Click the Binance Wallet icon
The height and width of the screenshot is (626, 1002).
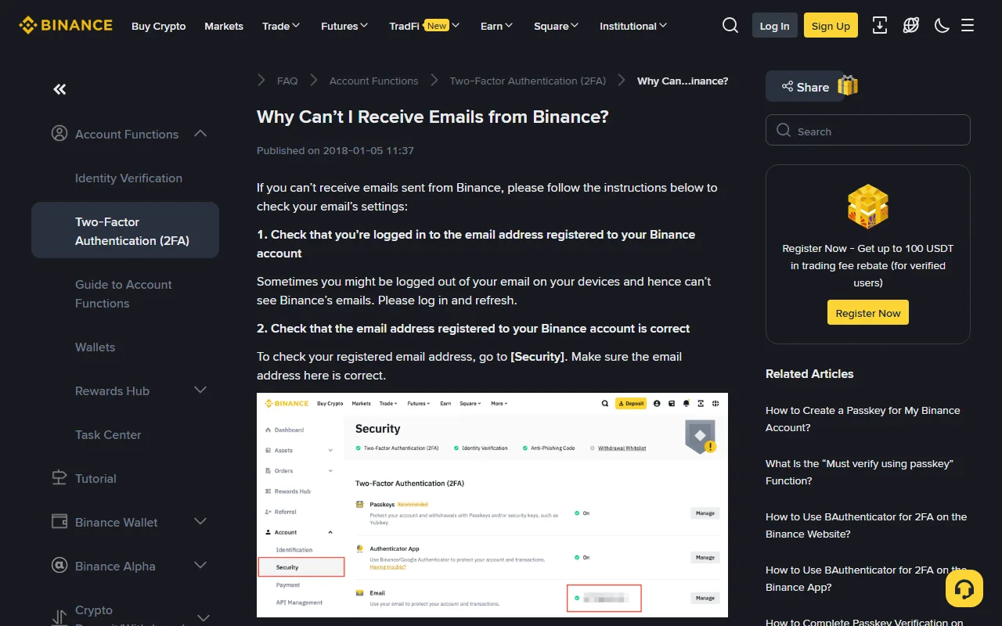[59, 522]
